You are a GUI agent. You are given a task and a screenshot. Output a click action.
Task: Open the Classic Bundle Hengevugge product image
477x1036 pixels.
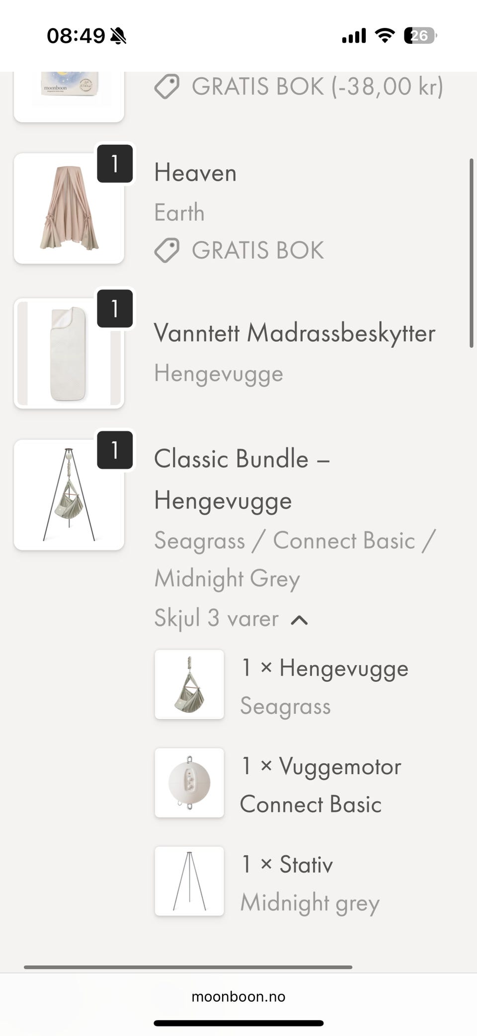click(69, 495)
